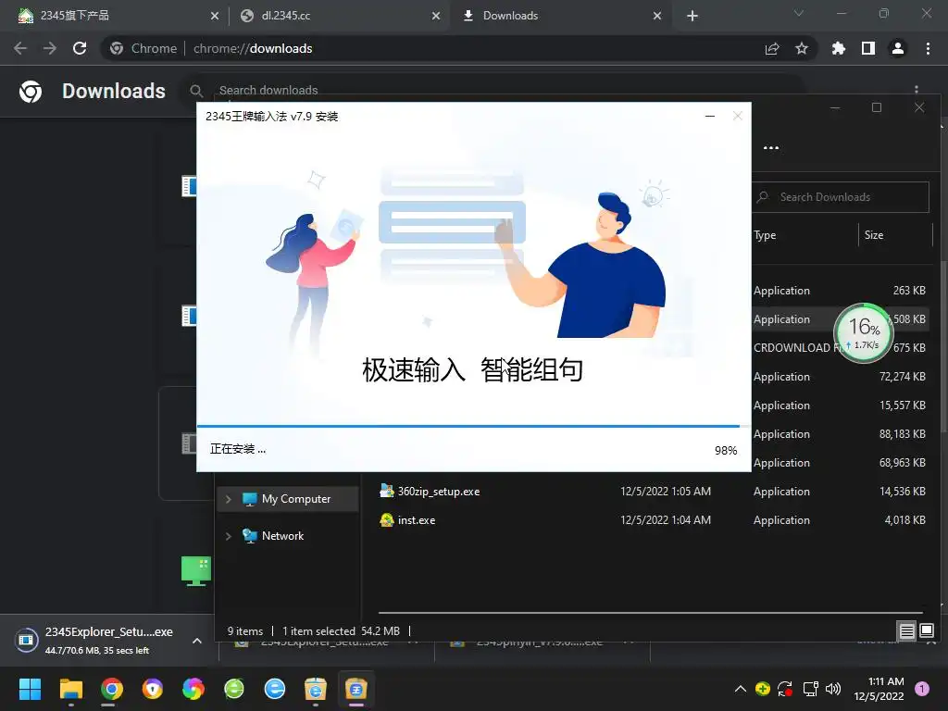Switch to 2345旗下产品 tab

[115, 16]
